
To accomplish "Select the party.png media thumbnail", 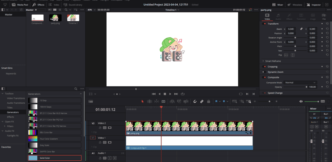I will pos(55,18).
